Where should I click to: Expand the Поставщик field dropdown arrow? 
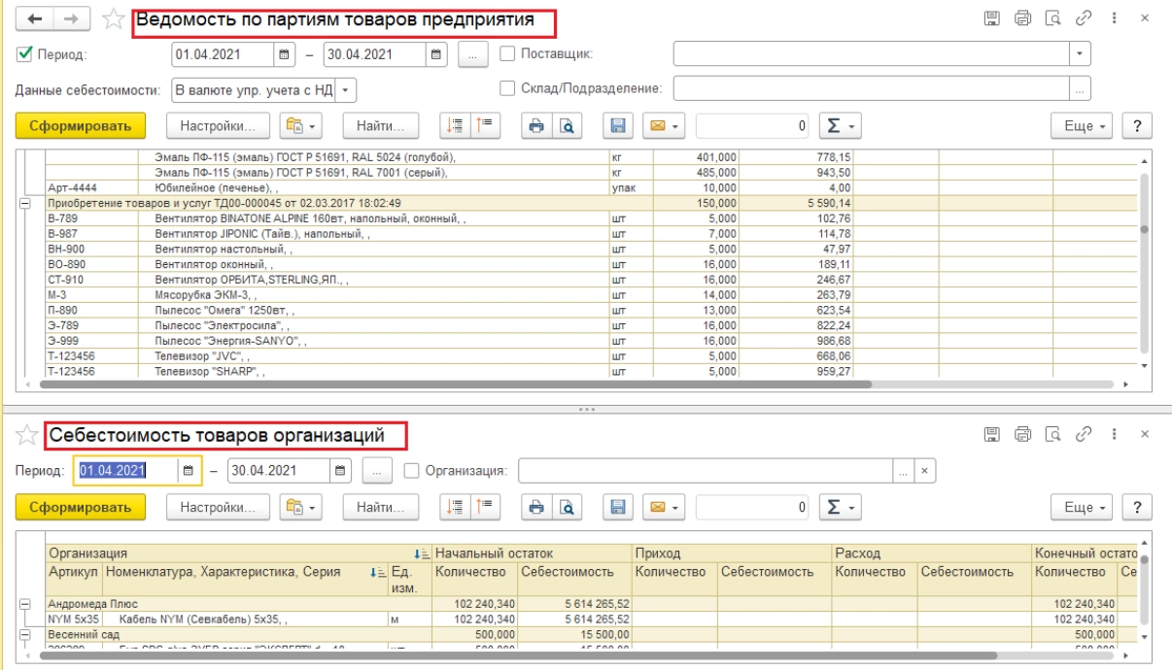1080,54
